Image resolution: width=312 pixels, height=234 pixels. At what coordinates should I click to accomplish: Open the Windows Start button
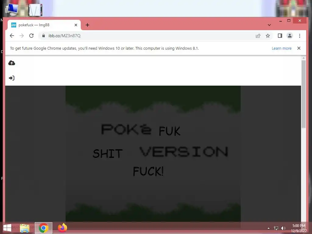(7, 228)
